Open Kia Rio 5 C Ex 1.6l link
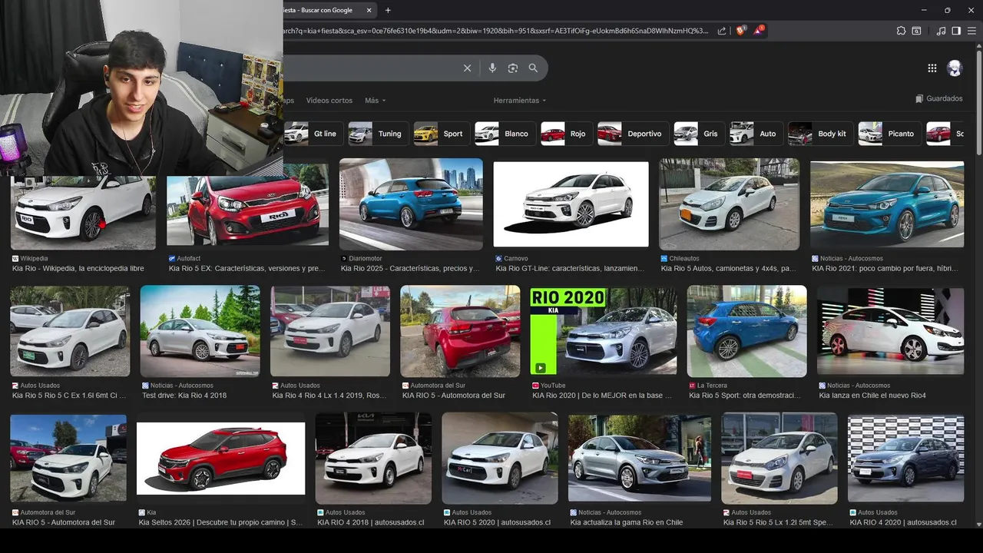983x553 pixels. click(69, 396)
